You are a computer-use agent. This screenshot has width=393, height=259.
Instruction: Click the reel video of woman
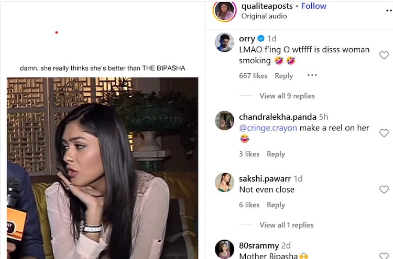point(102,168)
